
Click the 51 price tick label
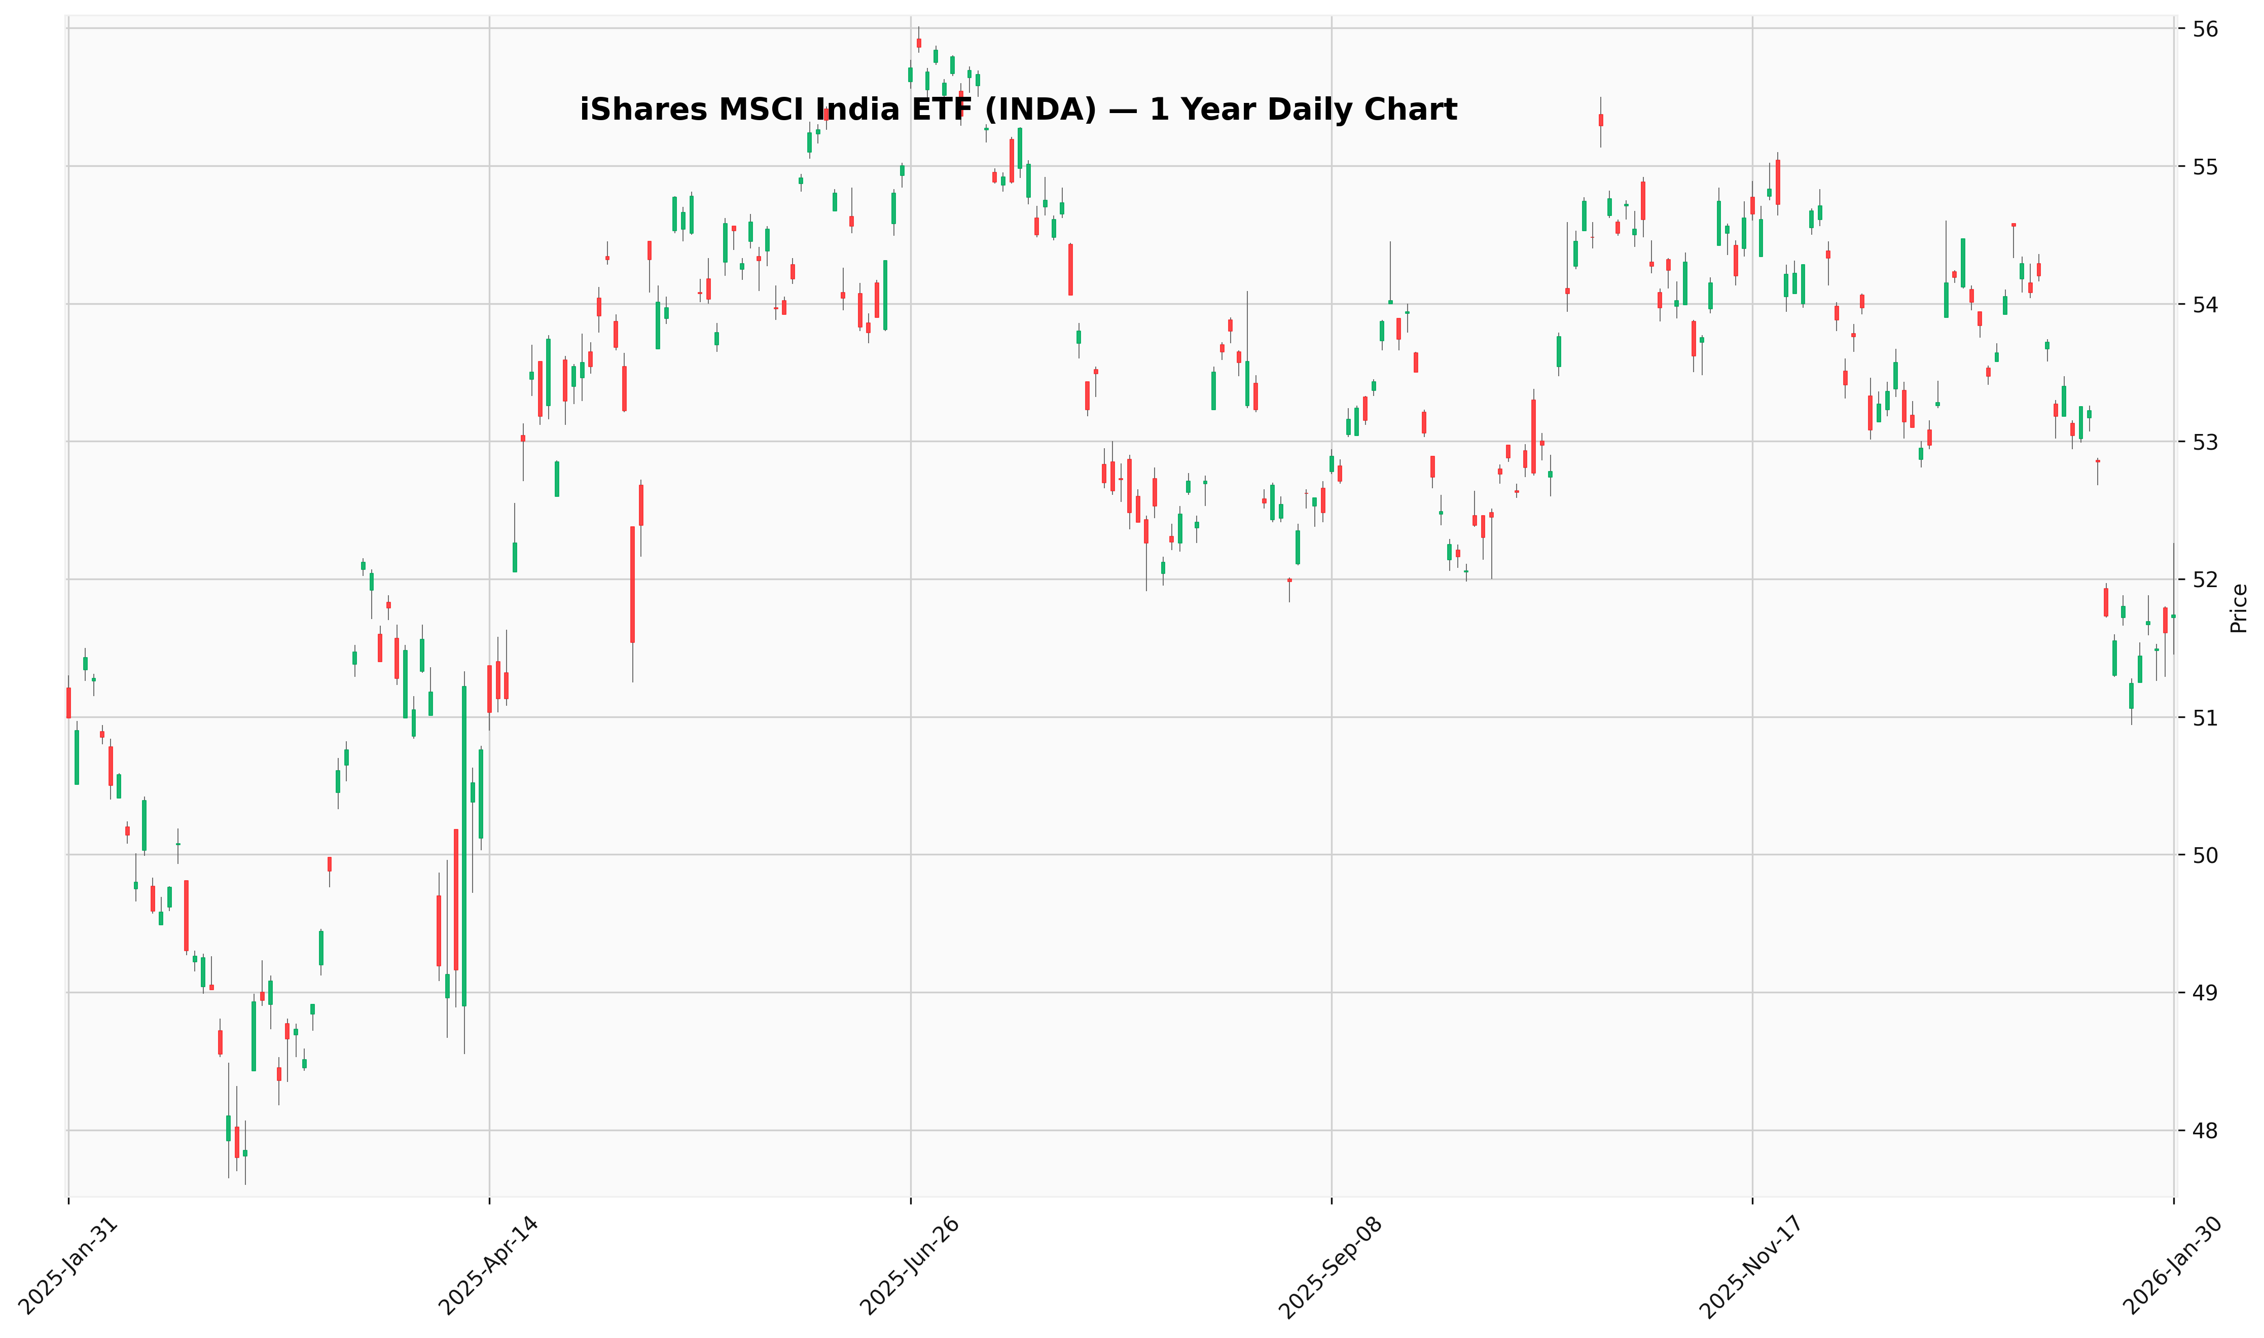coord(2206,718)
